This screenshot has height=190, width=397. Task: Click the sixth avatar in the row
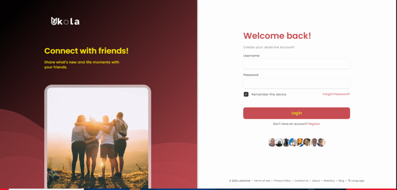click(307, 142)
